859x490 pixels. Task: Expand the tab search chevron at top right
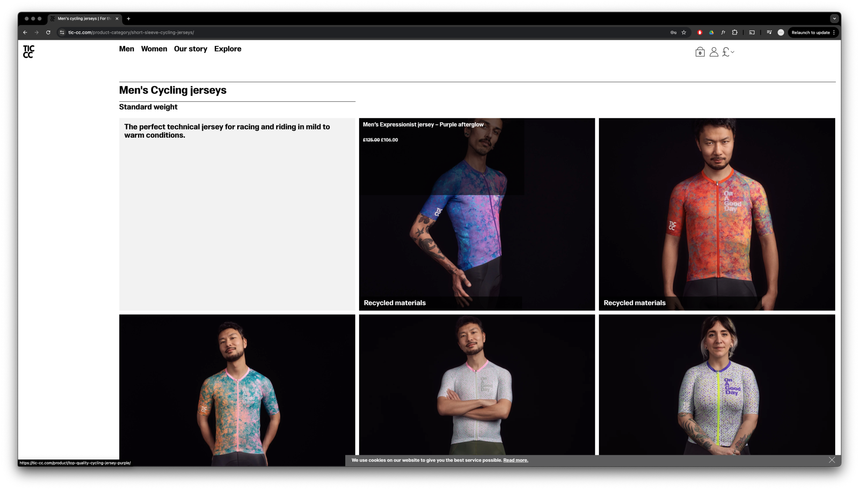click(x=834, y=19)
